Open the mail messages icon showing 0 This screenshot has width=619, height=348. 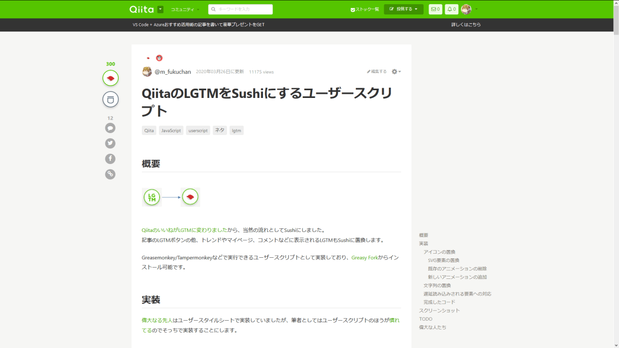tap(435, 9)
